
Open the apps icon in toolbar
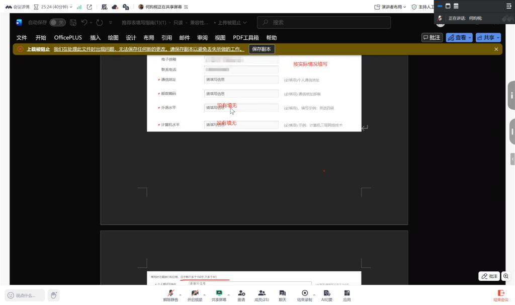tap(347, 293)
